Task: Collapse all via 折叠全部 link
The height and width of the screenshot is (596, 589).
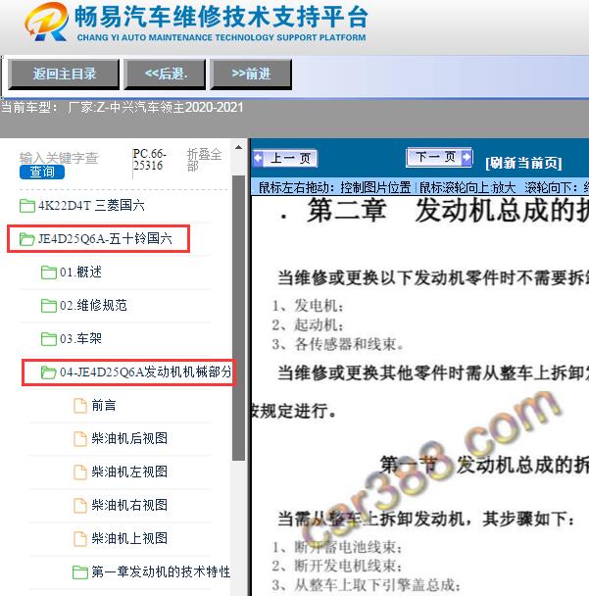Action: pos(204,160)
